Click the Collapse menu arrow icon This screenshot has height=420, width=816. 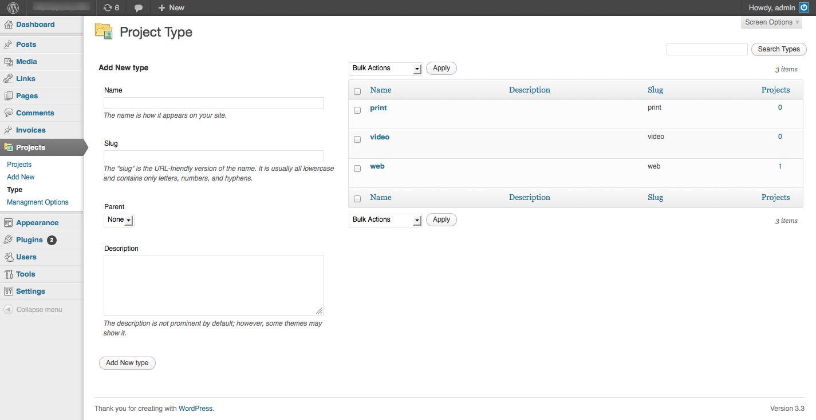(x=9, y=310)
